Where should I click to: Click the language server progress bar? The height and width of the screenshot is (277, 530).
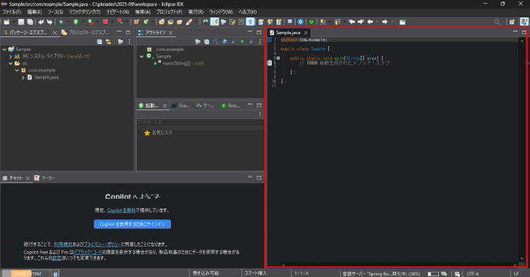coord(433,274)
